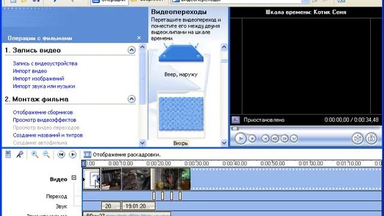Take a picture of the current frame
The width and height of the screenshot is (384, 216).
click(x=371, y=139)
